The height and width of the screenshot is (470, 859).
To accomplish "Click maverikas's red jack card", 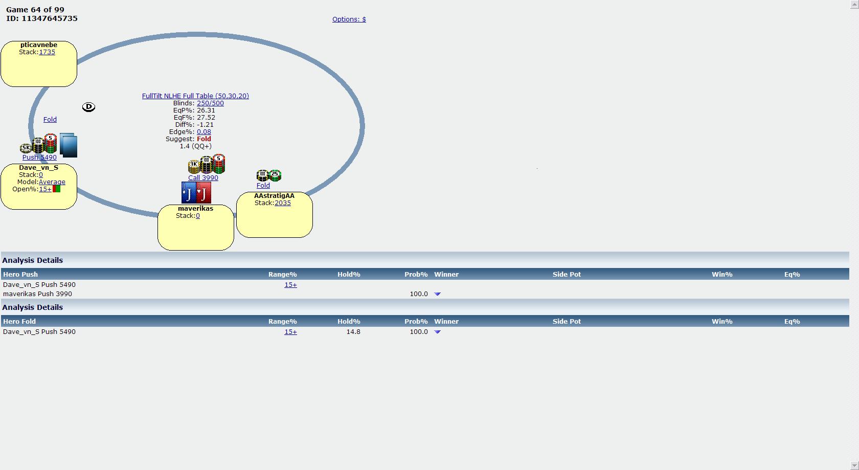I will tap(204, 193).
